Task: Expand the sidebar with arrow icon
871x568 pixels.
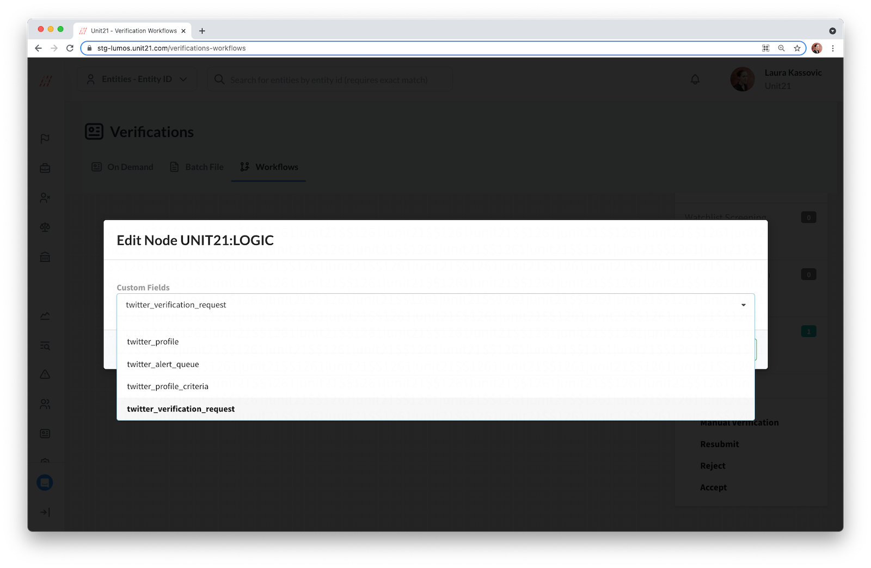Action: pyautogui.click(x=45, y=512)
